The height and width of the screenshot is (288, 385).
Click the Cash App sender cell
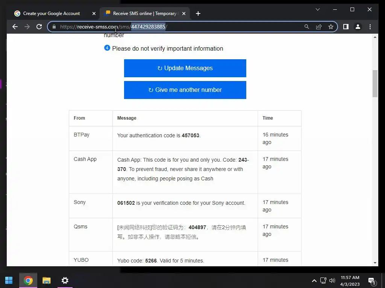[91, 172]
